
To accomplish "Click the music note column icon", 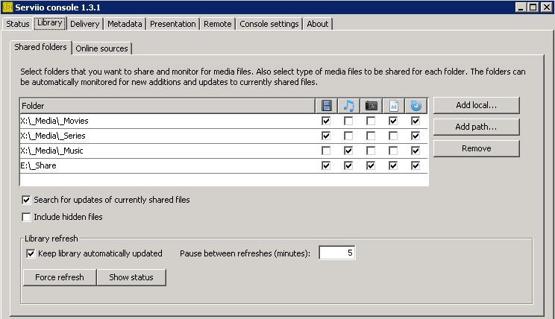I will pos(348,106).
